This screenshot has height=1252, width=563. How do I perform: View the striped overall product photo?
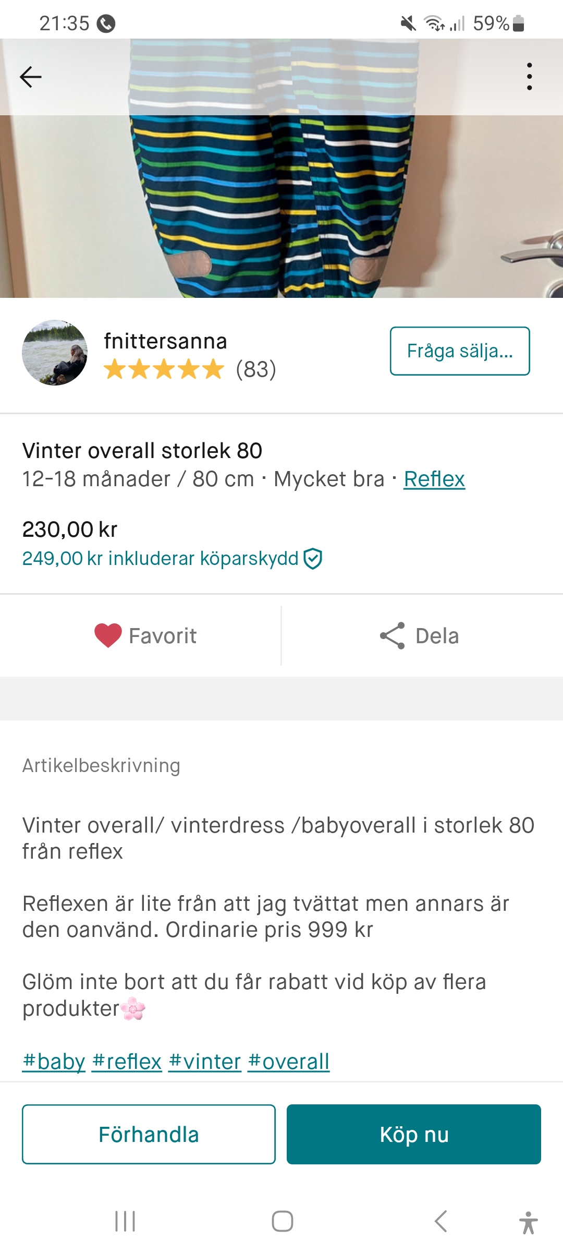[281, 198]
